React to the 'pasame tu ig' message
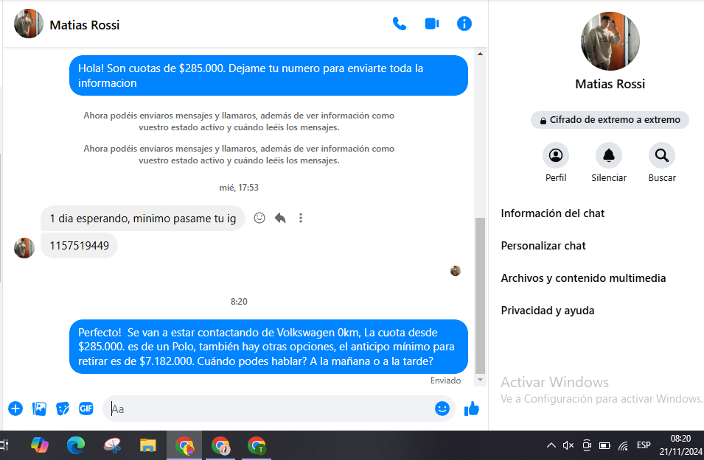Viewport: 704px width, 460px height. click(x=259, y=218)
